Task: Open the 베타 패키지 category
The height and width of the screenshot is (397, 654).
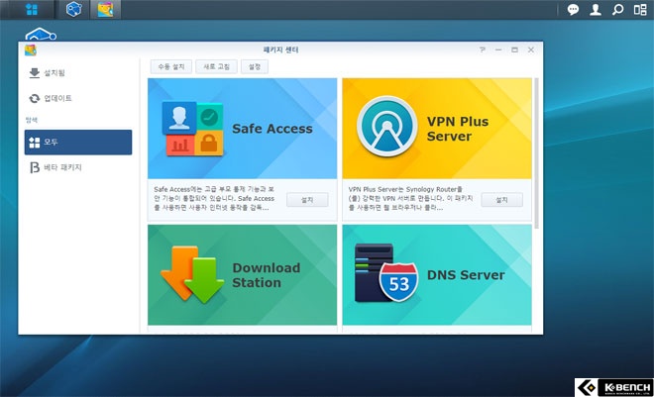Action: [x=78, y=167]
